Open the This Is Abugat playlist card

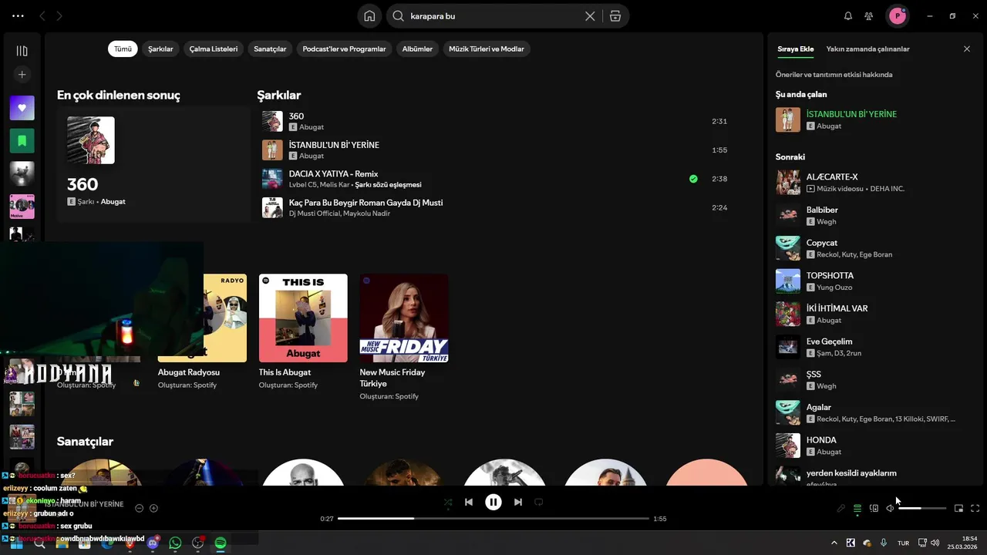303,332
